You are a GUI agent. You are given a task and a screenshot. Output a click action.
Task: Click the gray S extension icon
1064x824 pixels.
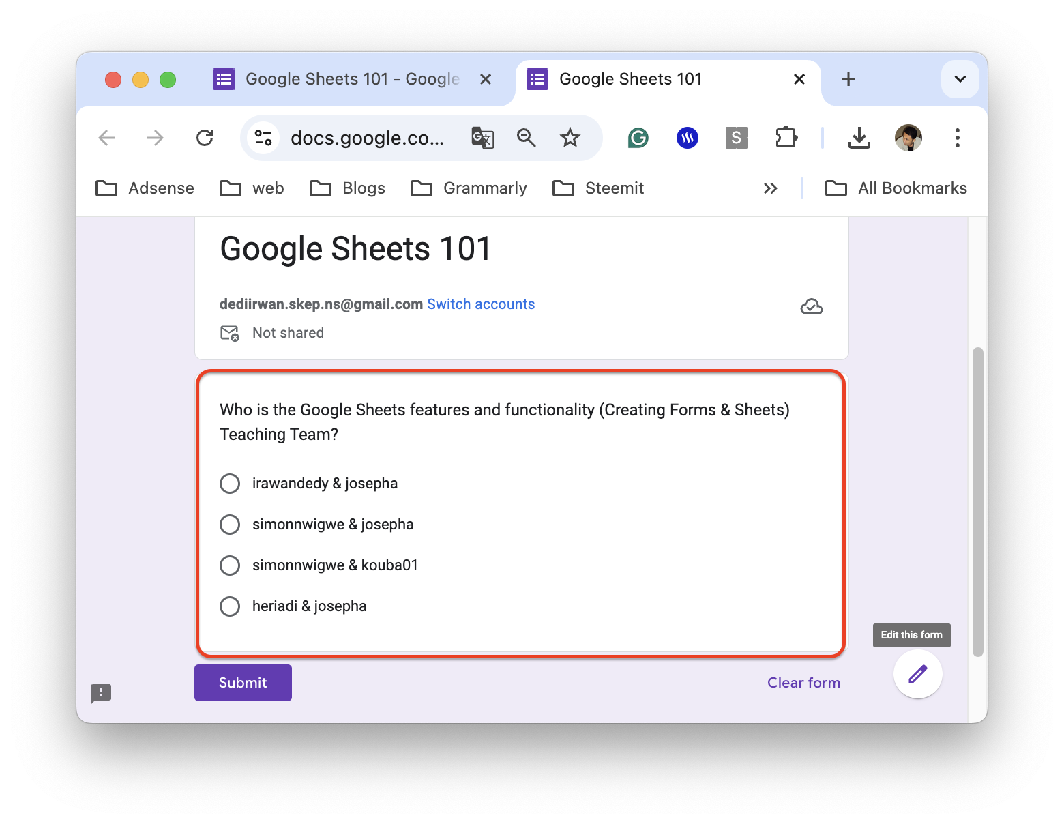[x=737, y=138]
